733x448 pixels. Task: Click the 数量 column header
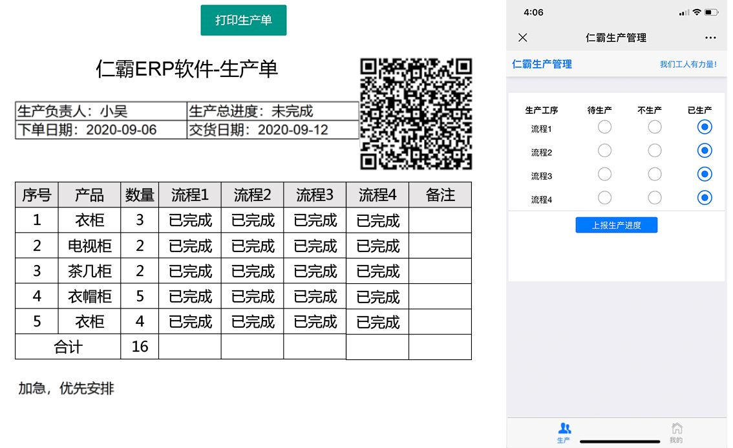click(x=140, y=195)
